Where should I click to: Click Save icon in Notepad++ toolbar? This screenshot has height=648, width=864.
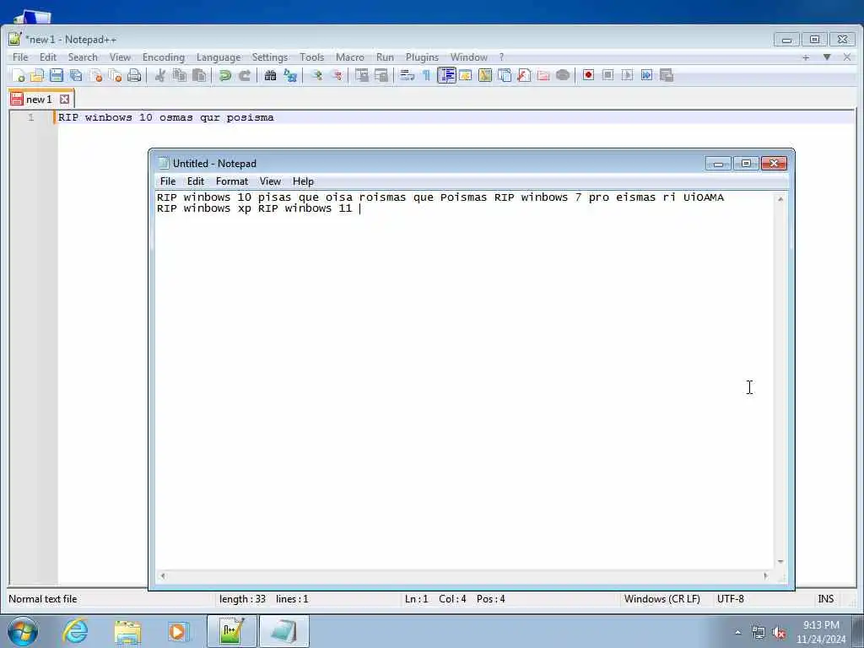point(57,75)
